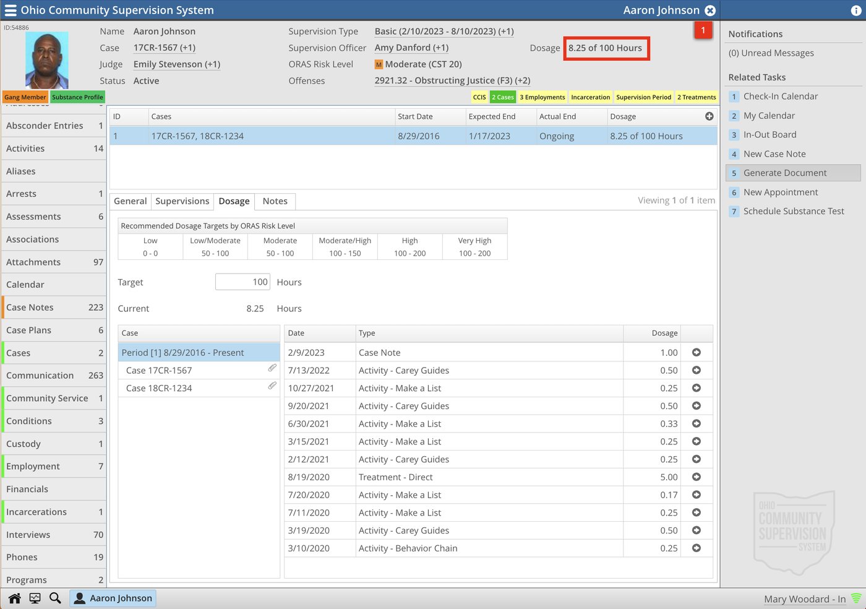Click the paperclip for Case 18CR-1234
Screen dimensions: 866x609
tap(272, 386)
